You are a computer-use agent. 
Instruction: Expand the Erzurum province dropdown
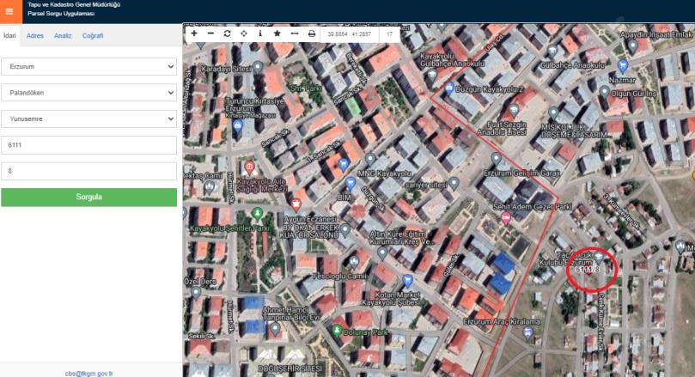pyautogui.click(x=88, y=66)
